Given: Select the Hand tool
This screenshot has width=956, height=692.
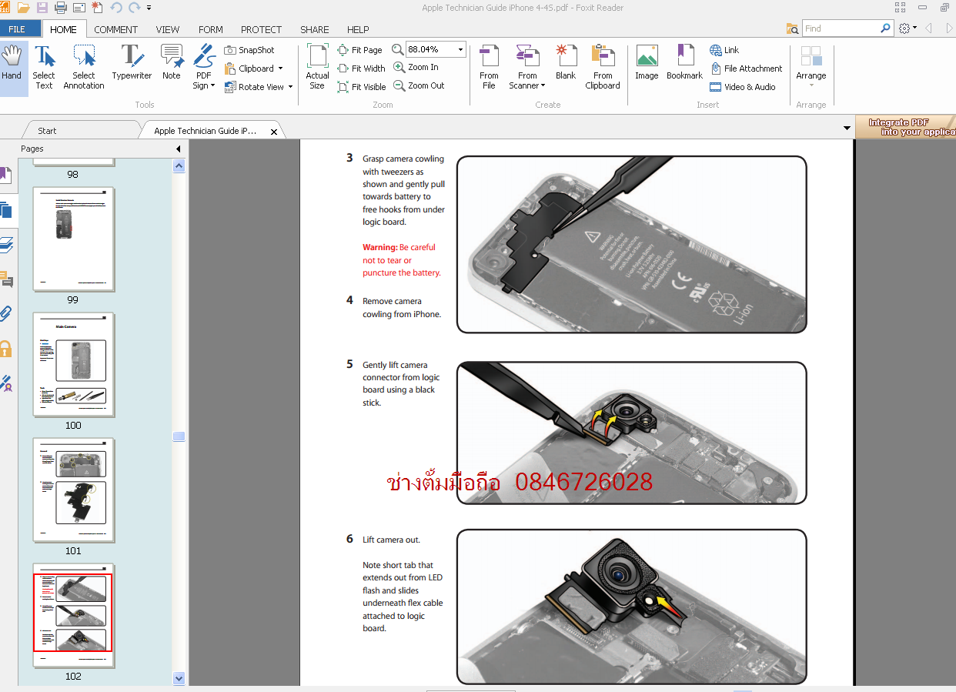Looking at the screenshot, I should [12, 68].
